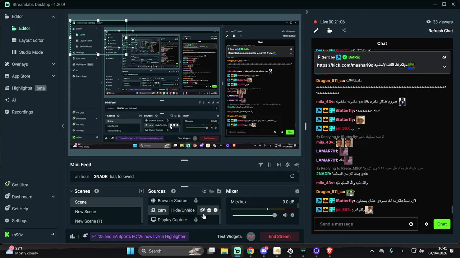This screenshot has height=258, width=460.
Task: Open the kick.com/mashari9o link
Action: tap(345, 65)
